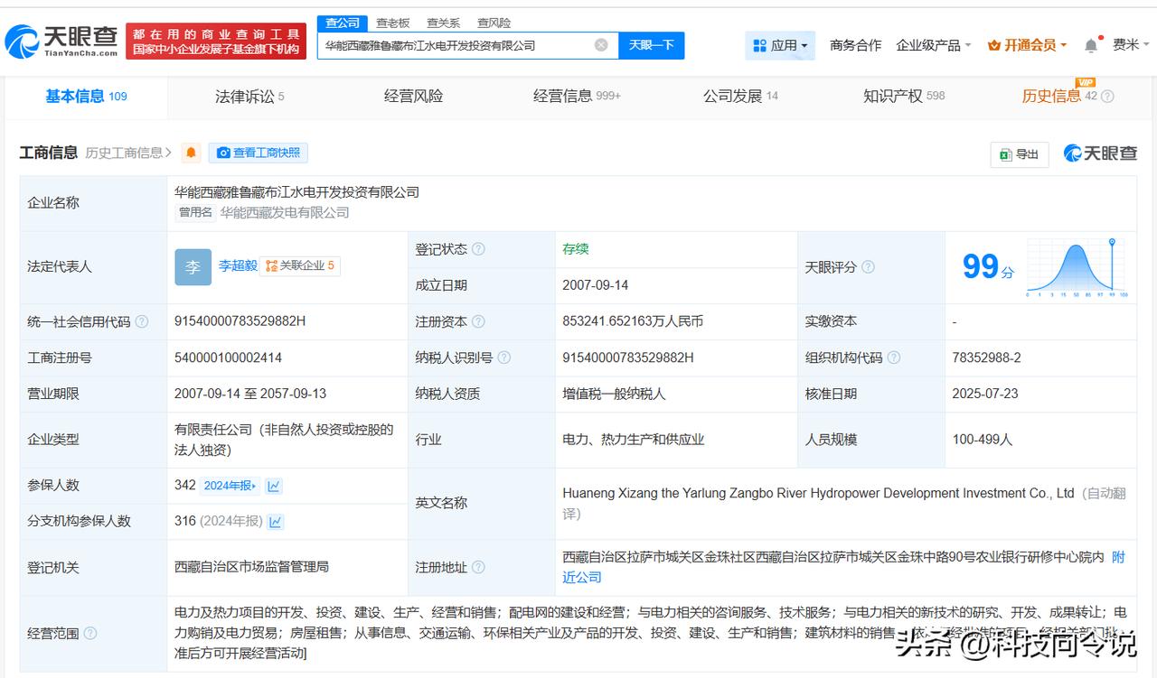Click business term 2007-09-14 至 2057-09-13
1157x678 pixels.
click(250, 394)
